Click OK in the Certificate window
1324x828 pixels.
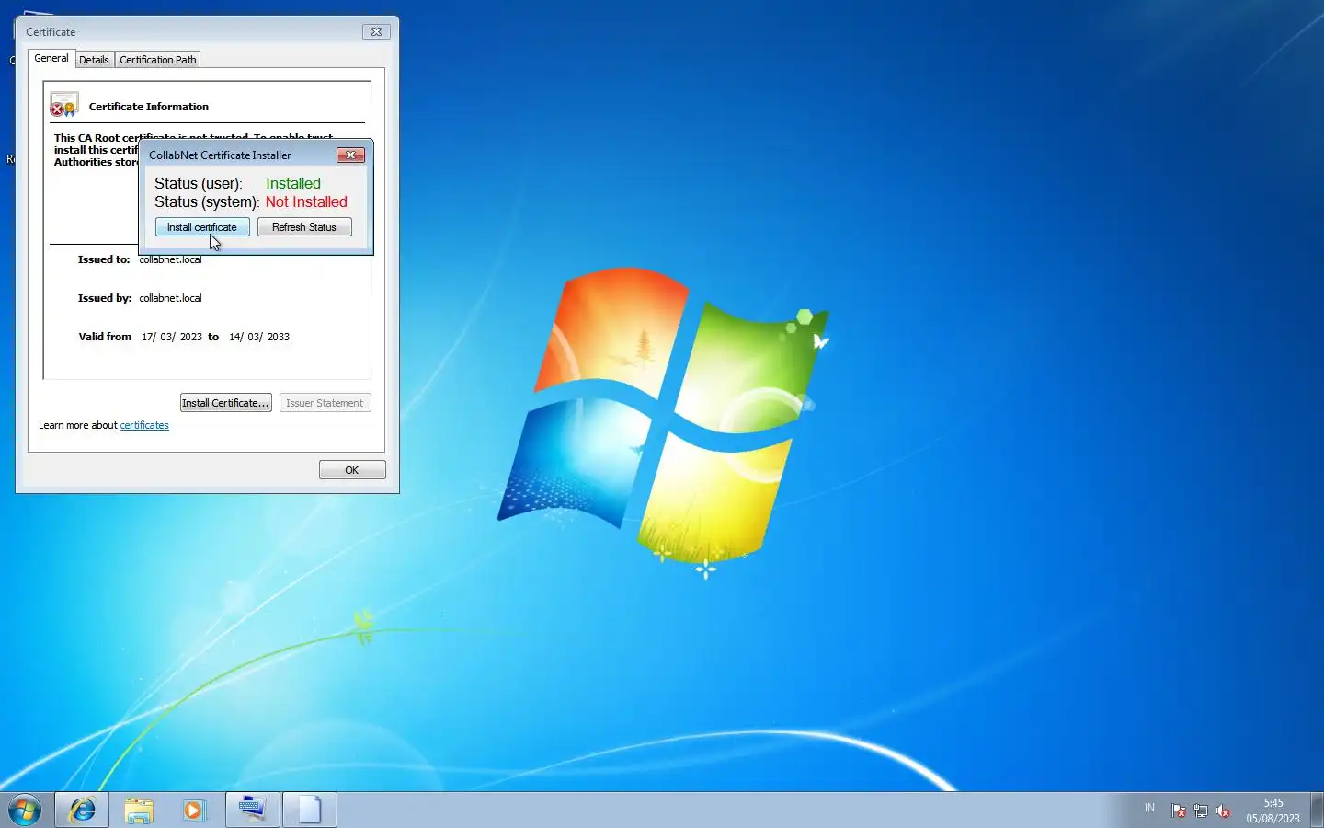(x=352, y=470)
